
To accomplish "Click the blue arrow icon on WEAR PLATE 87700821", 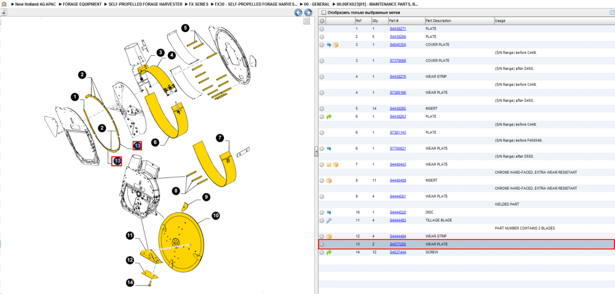I will 329,149.
